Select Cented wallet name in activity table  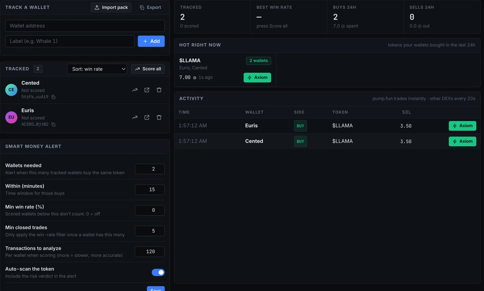pos(254,141)
